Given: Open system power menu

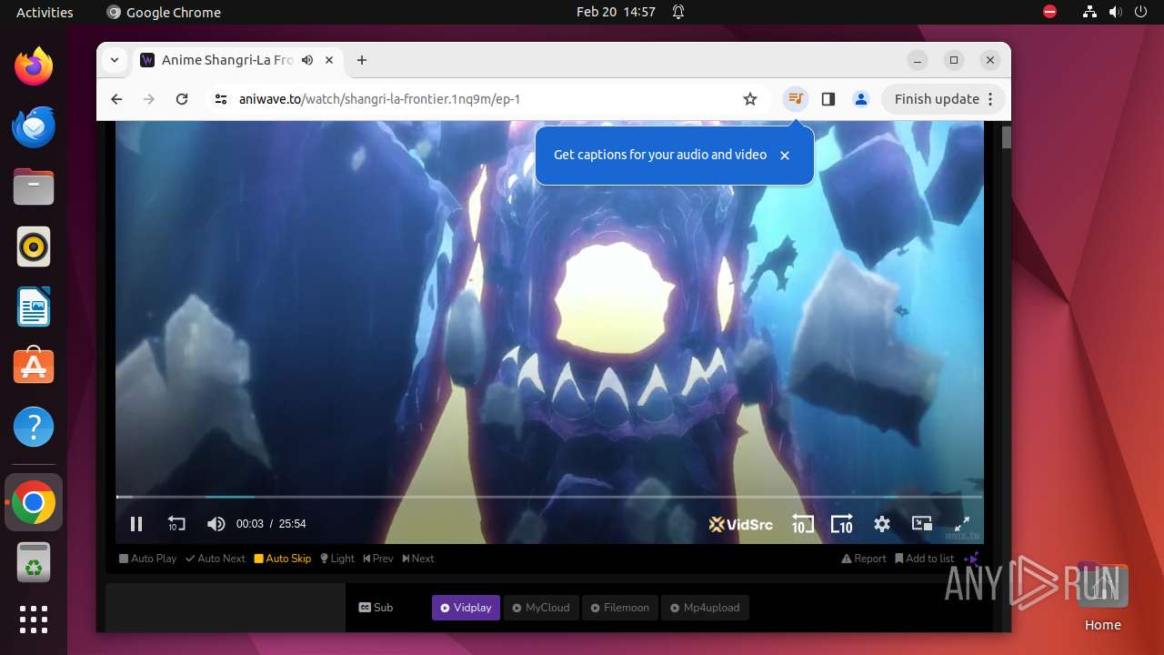Looking at the screenshot, I should (x=1142, y=12).
